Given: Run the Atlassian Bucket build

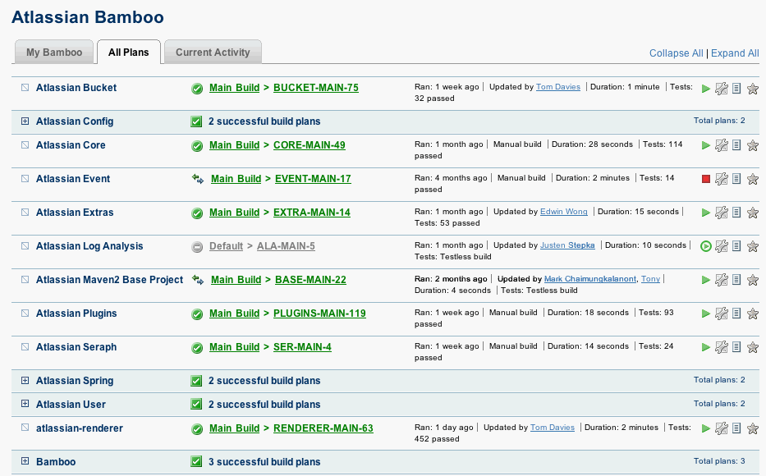Looking at the screenshot, I should (x=705, y=89).
